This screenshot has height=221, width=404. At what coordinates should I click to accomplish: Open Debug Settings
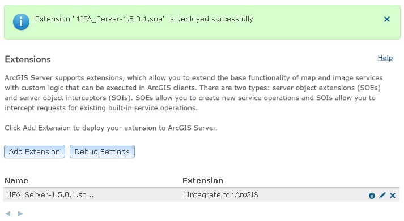pyautogui.click(x=102, y=151)
